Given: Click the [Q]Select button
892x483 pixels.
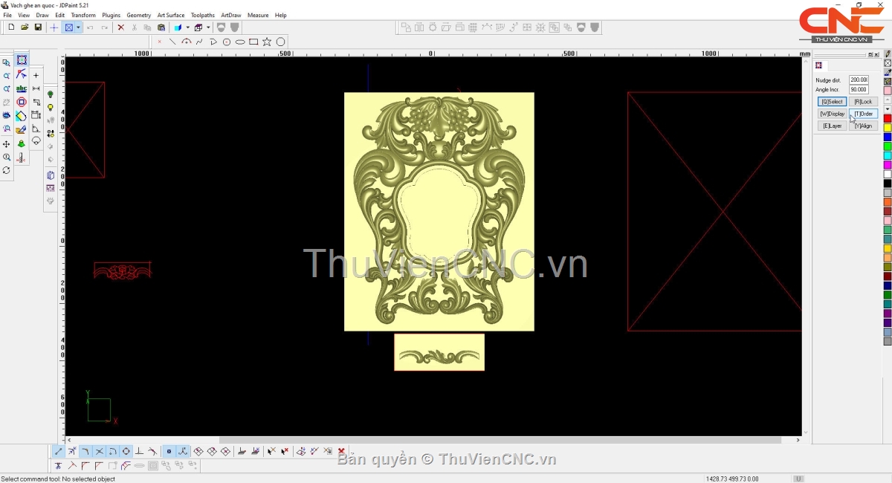Looking at the screenshot, I should pyautogui.click(x=832, y=102).
